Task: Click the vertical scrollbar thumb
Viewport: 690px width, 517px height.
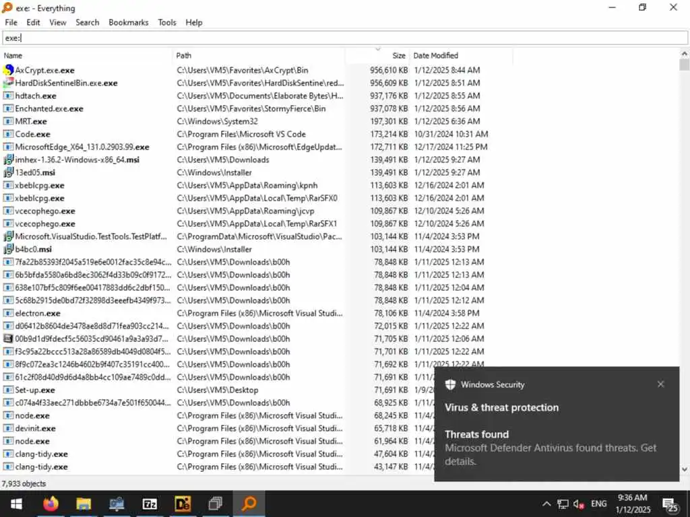Action: pos(685,65)
